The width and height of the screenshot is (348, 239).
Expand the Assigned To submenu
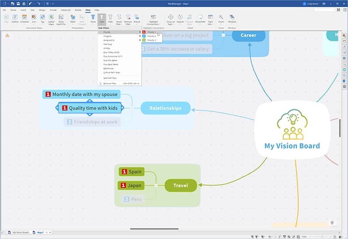[x=120, y=40]
